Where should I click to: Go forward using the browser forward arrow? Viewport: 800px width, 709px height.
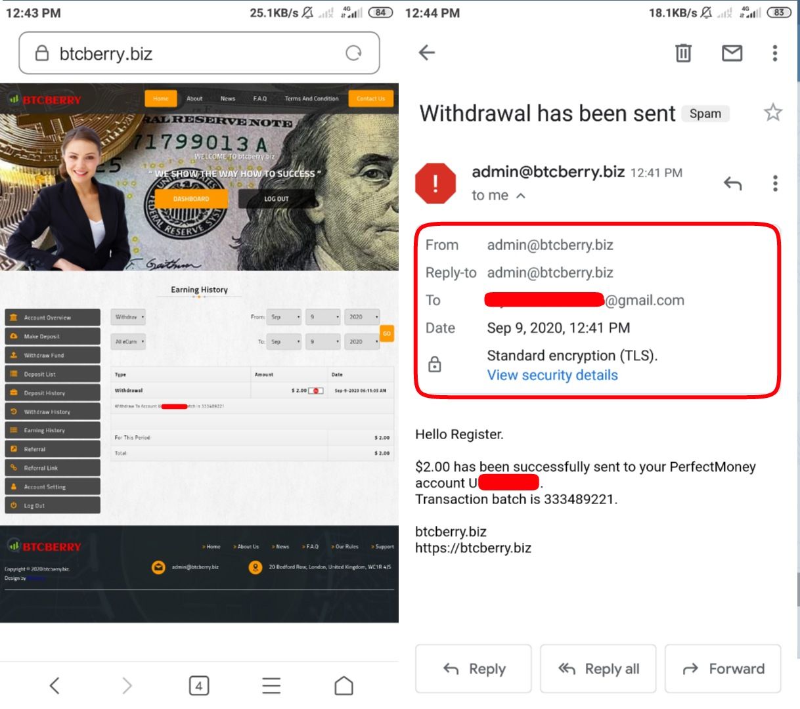coord(127,686)
